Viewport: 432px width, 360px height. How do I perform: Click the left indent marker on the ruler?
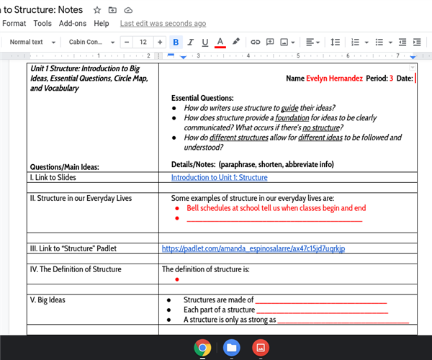183,58
